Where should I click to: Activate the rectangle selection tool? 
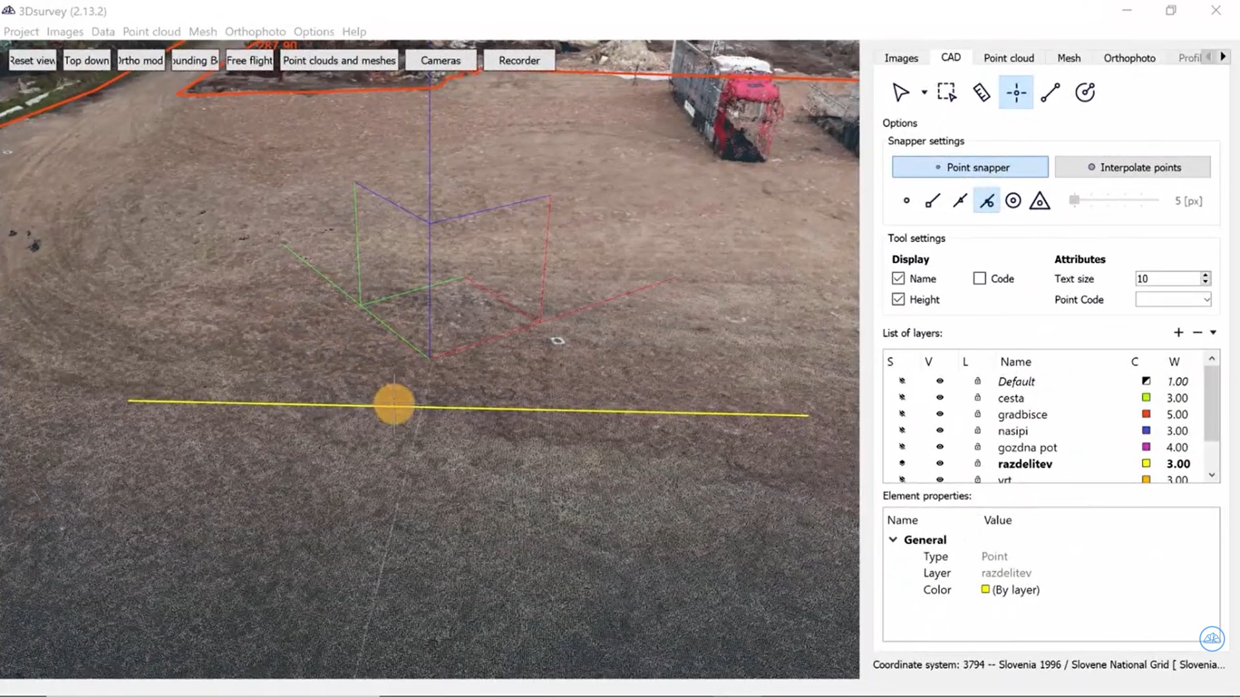click(x=946, y=92)
